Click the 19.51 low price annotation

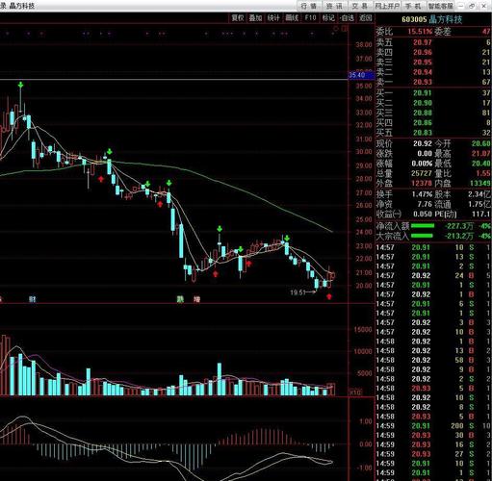(x=298, y=292)
